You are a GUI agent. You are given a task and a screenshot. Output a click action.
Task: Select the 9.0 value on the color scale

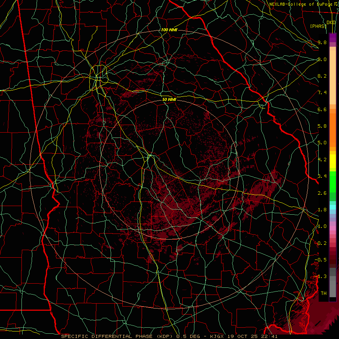coord(322,59)
